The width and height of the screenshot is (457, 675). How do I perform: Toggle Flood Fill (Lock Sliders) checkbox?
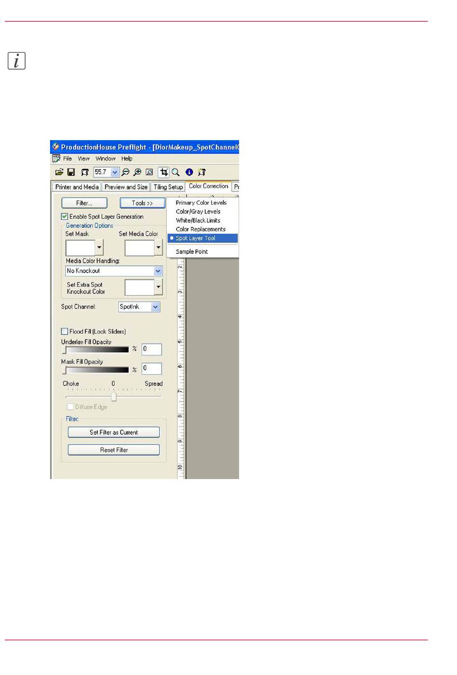click(64, 331)
